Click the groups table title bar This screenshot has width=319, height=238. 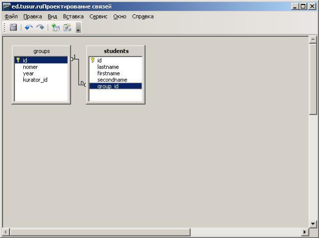click(x=41, y=51)
